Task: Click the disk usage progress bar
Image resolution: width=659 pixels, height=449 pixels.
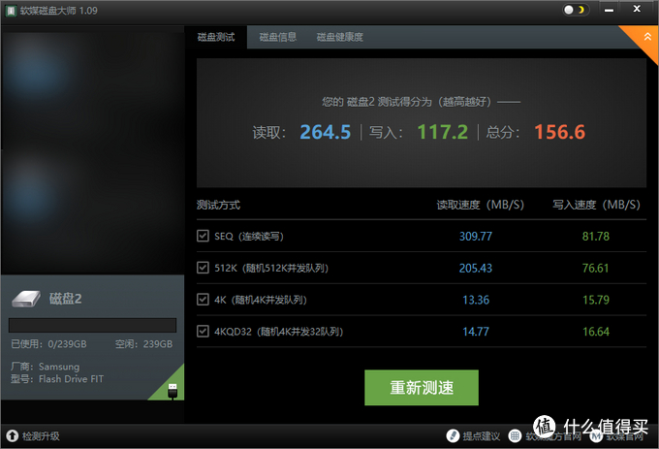Action: (92, 325)
